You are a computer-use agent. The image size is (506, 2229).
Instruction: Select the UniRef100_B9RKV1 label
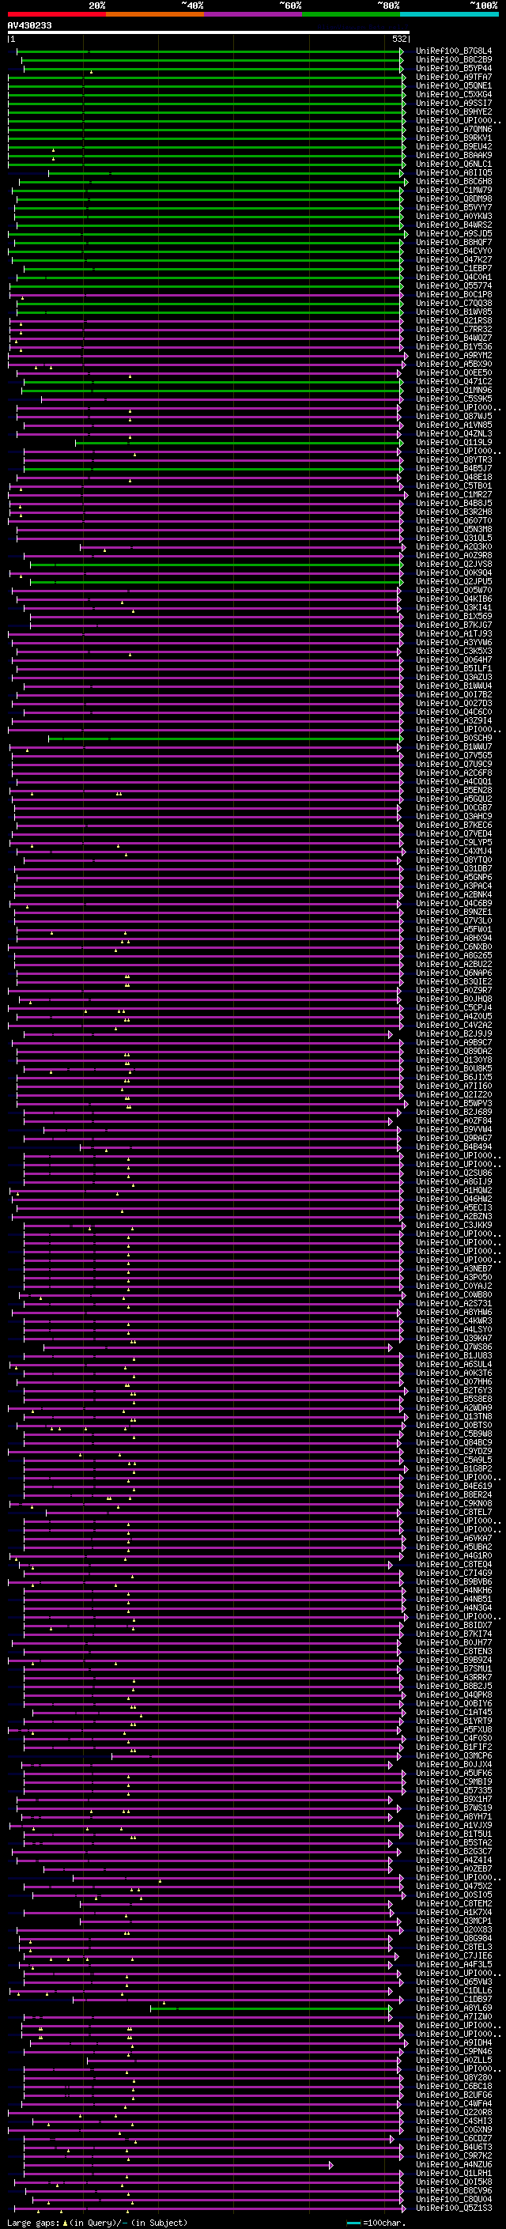click(454, 138)
